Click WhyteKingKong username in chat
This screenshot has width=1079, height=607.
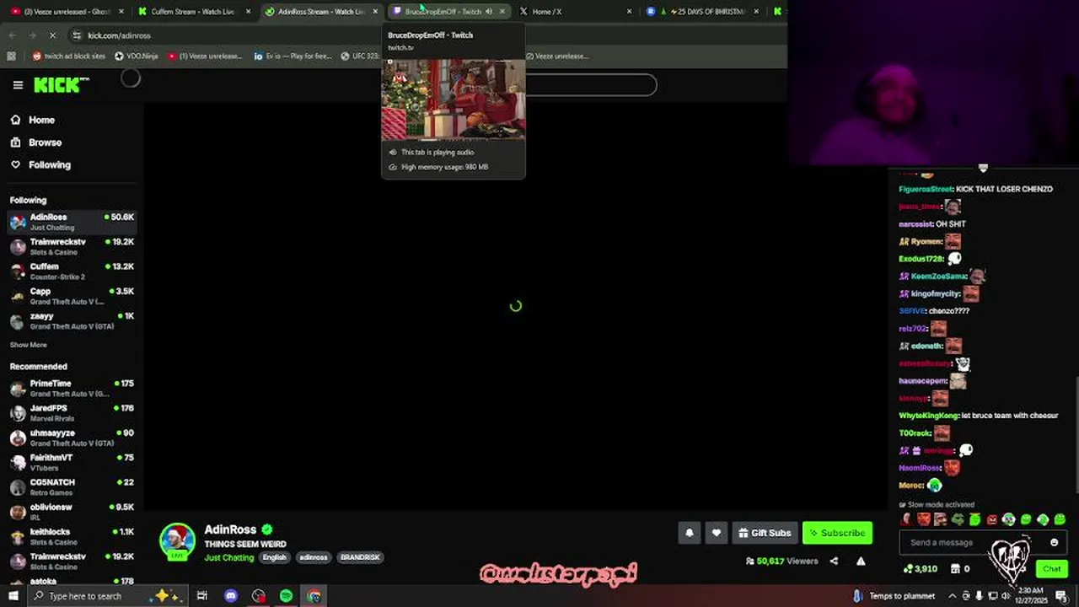click(928, 416)
